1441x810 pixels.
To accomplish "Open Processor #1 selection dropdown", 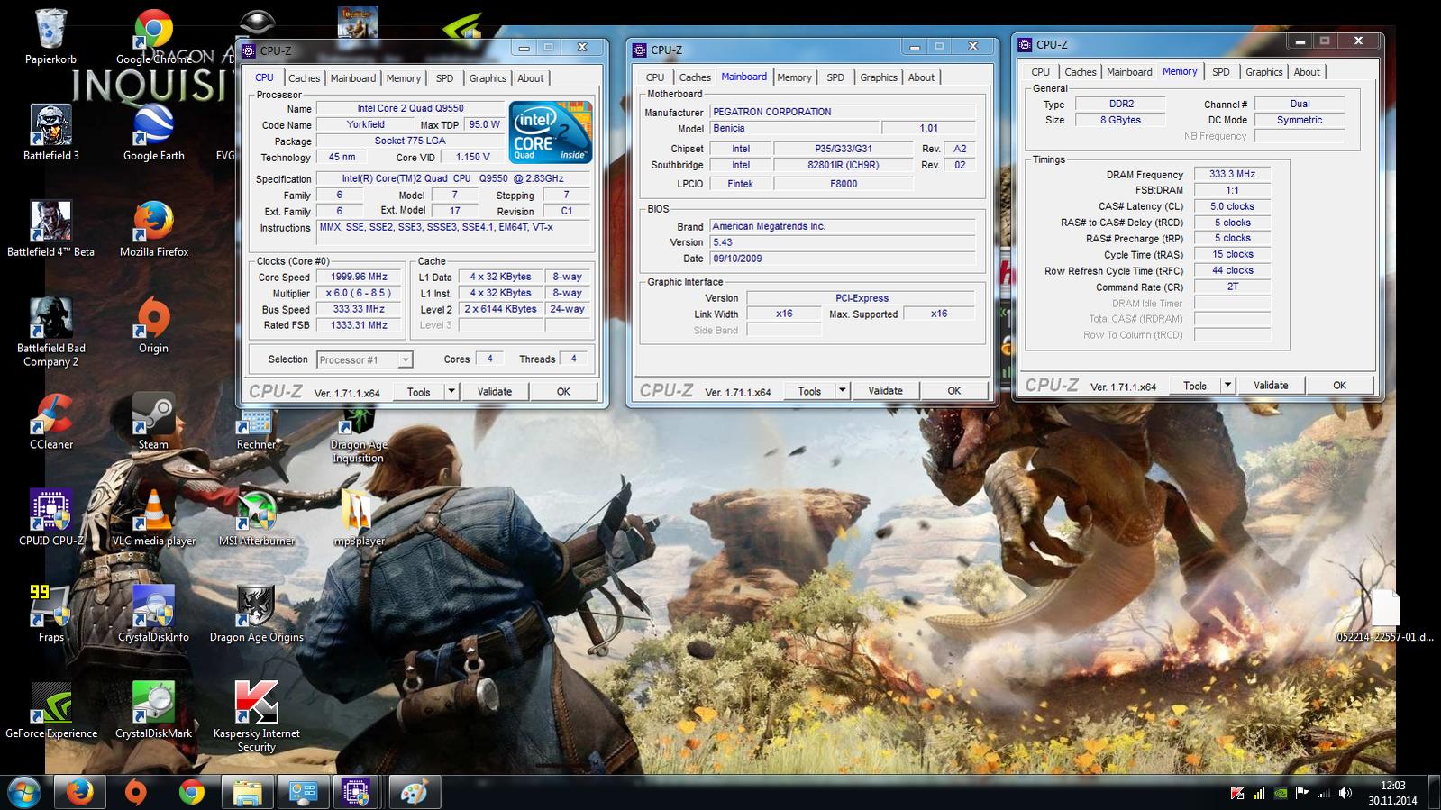I will pyautogui.click(x=364, y=359).
